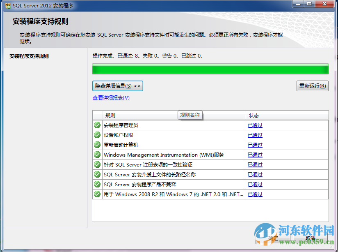Click 已通过 link for the .NET rule
This screenshot has height=252, width=338.
(255, 194)
